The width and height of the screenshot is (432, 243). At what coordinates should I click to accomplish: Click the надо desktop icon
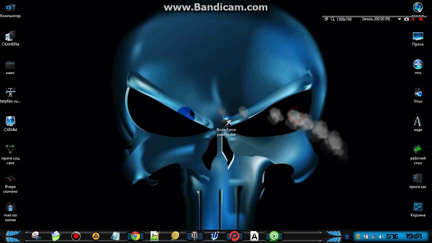(418, 124)
